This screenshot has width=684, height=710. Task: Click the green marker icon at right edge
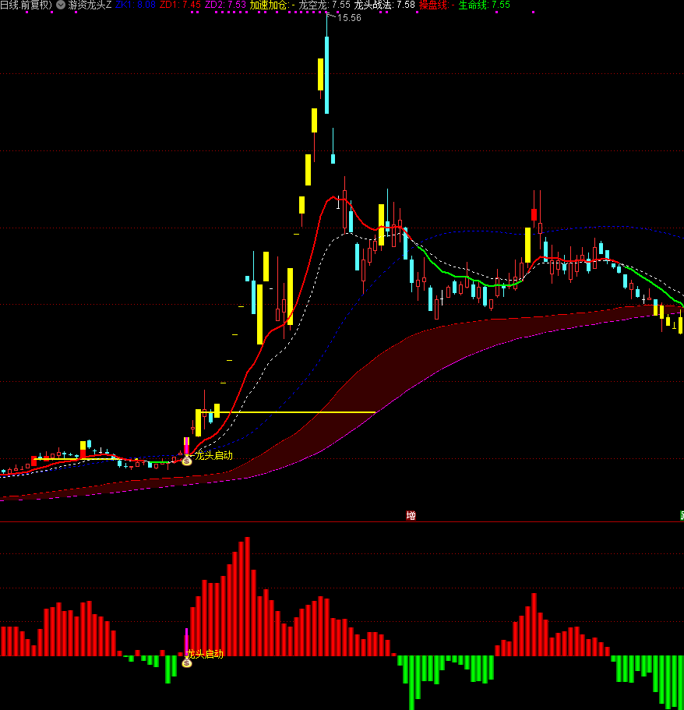(x=682, y=515)
